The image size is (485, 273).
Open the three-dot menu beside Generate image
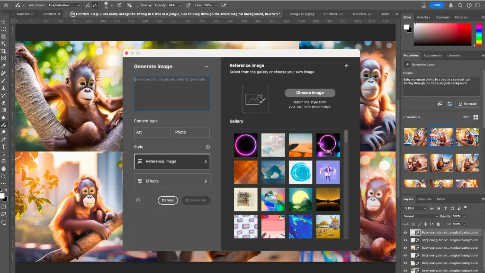point(206,67)
